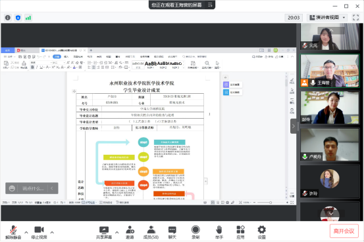The height and width of the screenshot is (242, 364).
Task: Toggle fullscreen mode icon in top bar
Action: (355, 18)
